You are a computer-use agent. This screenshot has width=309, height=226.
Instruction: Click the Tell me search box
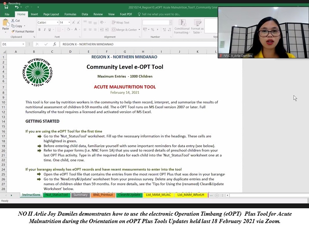pyautogui.click(x=161, y=14)
